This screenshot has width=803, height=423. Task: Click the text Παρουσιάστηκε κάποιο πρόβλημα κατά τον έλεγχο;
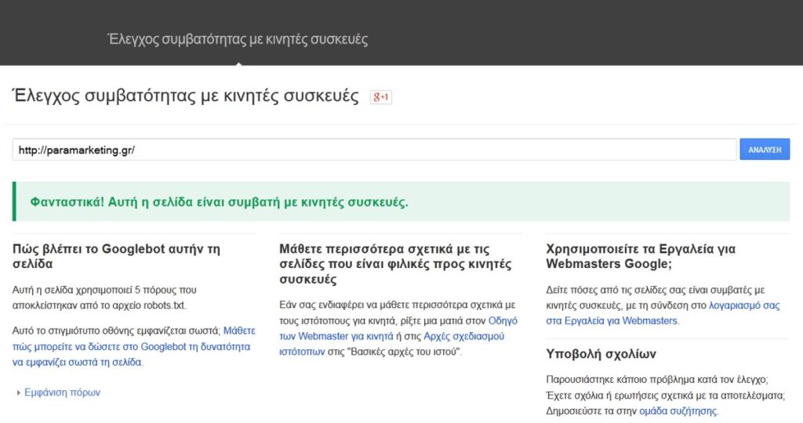(657, 379)
